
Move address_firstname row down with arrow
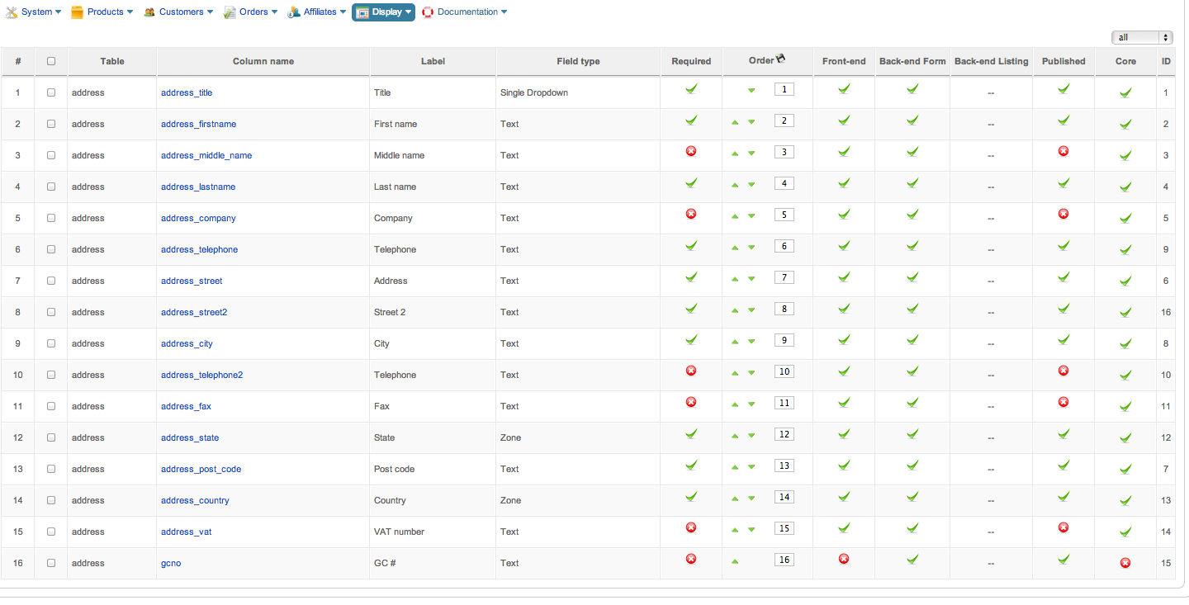tap(751, 122)
